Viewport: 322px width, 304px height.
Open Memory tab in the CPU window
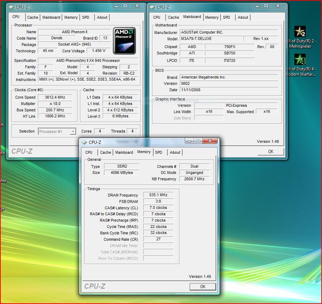pyautogui.click(x=71, y=17)
